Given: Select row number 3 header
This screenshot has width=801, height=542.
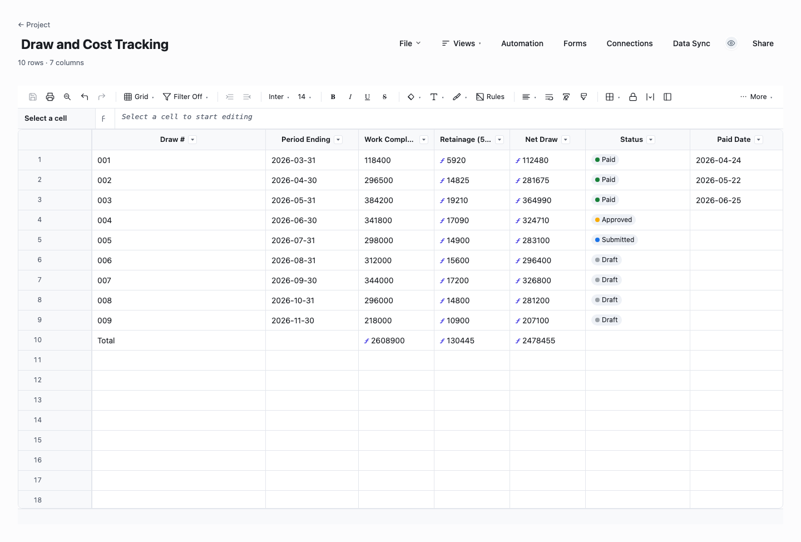Looking at the screenshot, I should click(x=55, y=200).
